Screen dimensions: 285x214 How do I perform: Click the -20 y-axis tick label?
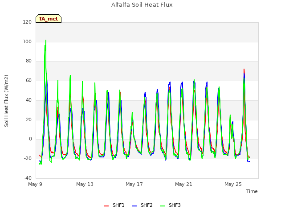pyautogui.click(x=28, y=158)
